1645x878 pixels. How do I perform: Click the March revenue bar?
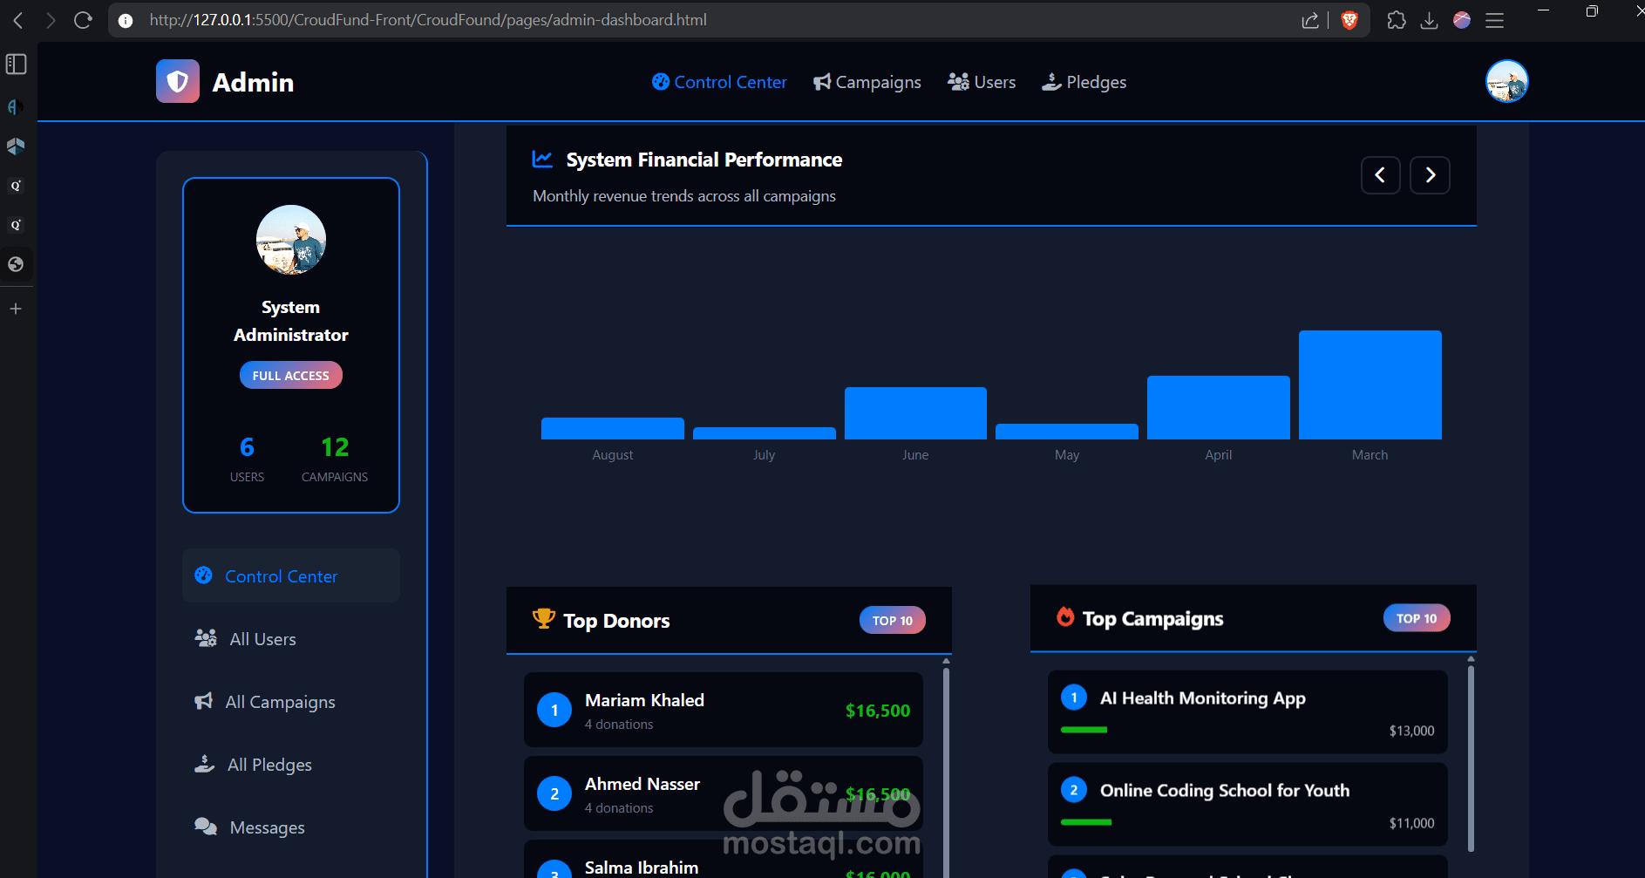[1370, 385]
